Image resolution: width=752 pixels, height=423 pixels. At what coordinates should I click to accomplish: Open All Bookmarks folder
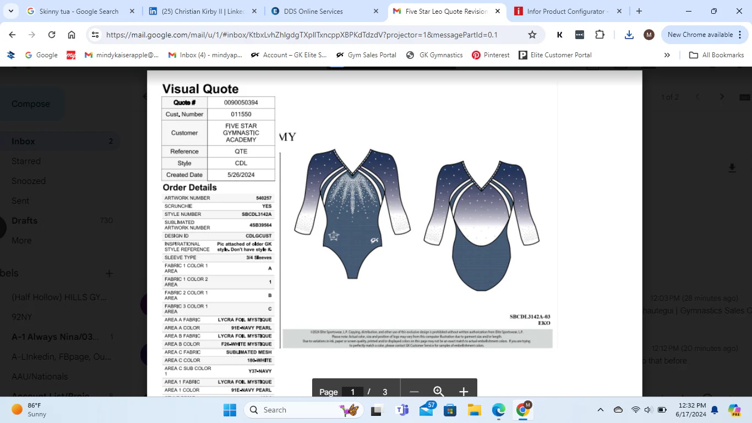point(717,55)
